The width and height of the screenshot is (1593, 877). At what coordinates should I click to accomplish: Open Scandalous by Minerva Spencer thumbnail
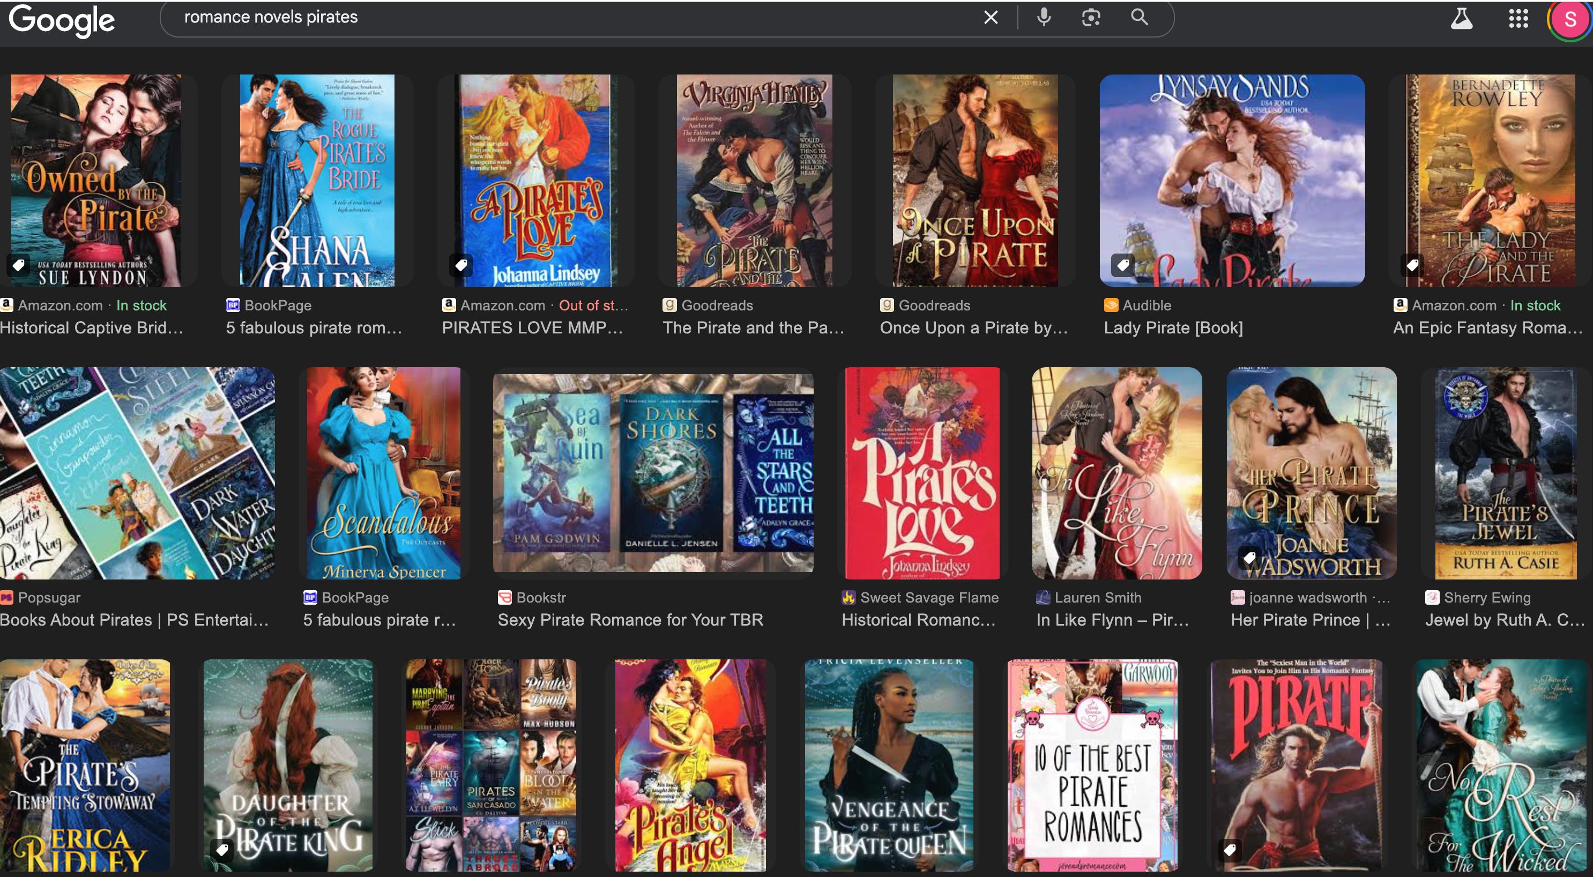click(x=383, y=473)
